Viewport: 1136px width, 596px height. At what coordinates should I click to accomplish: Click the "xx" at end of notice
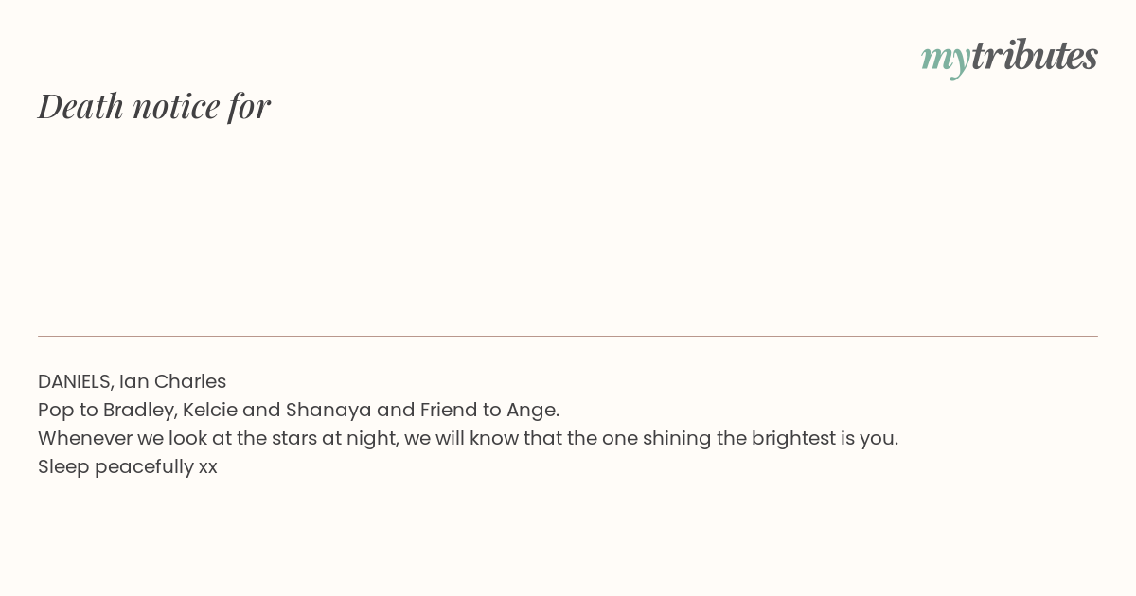(208, 468)
